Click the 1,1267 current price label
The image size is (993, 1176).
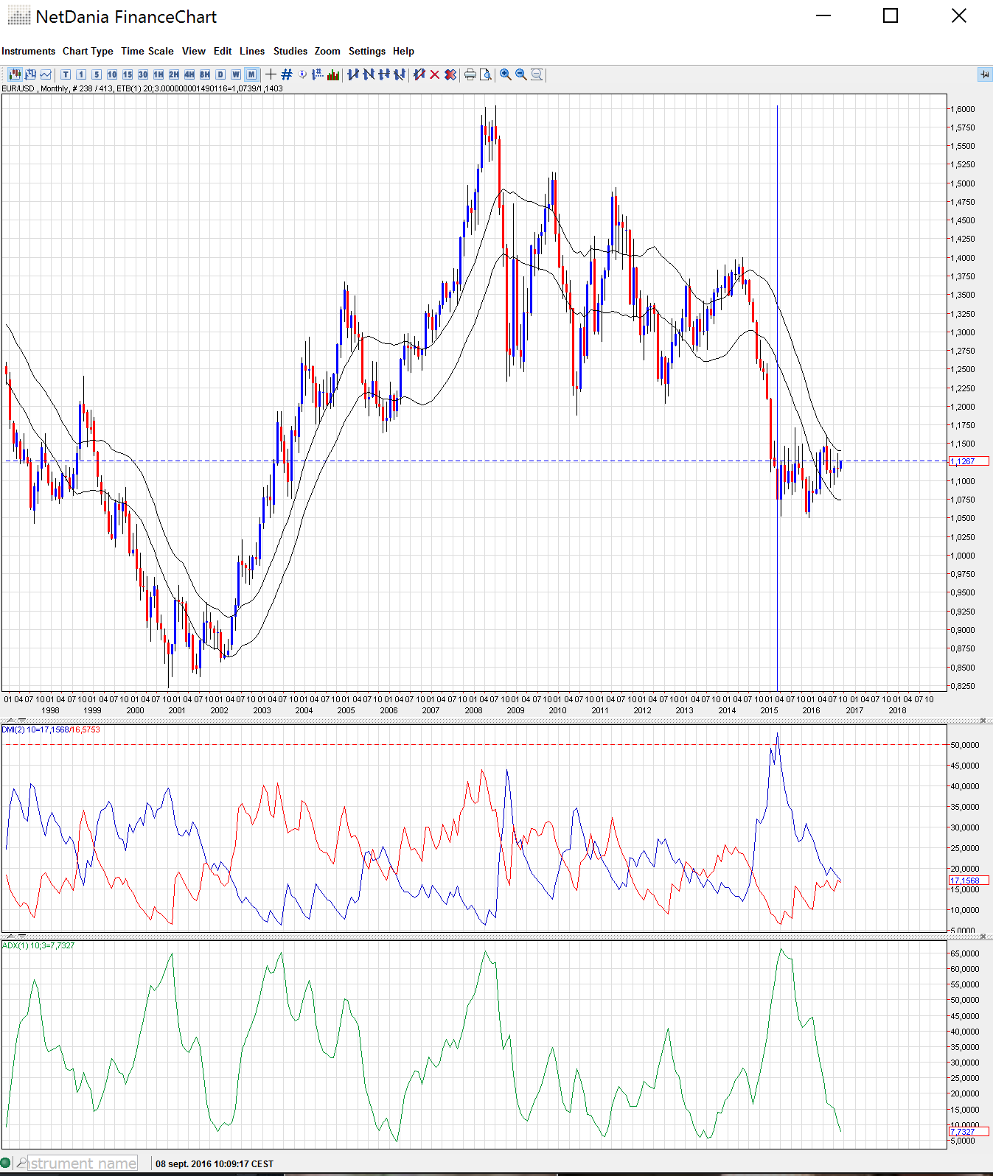click(969, 461)
